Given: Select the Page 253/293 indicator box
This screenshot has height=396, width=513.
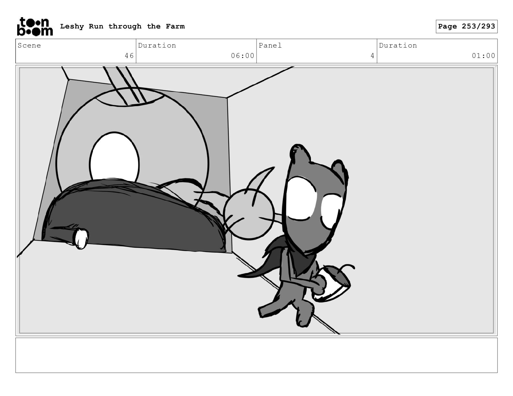Looking at the screenshot, I should (466, 27).
